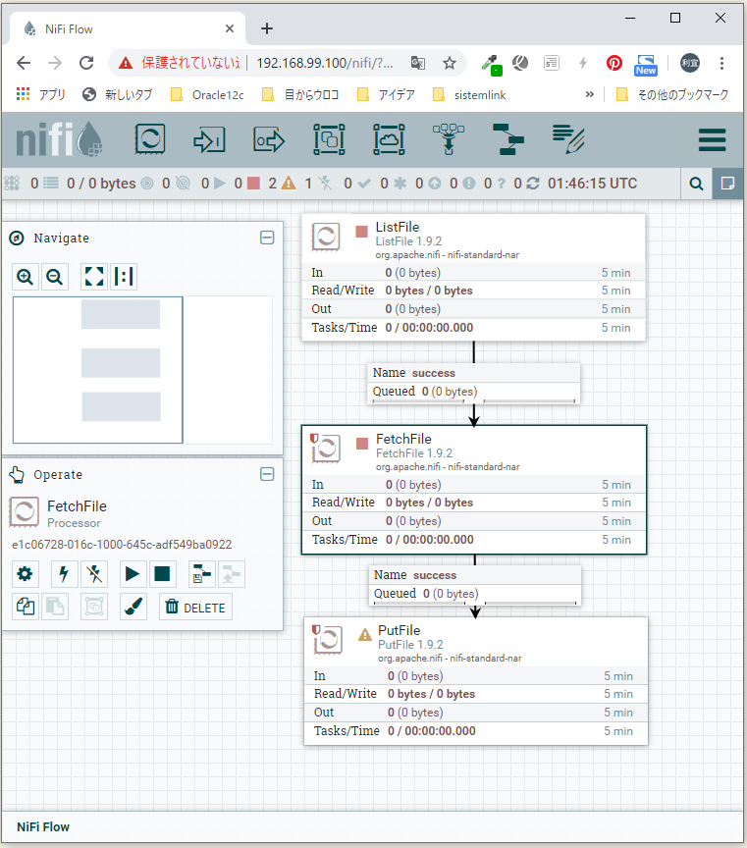Screen dimensions: 747x848
Task: Stop the selected FetchFile processor
Action: (x=162, y=574)
